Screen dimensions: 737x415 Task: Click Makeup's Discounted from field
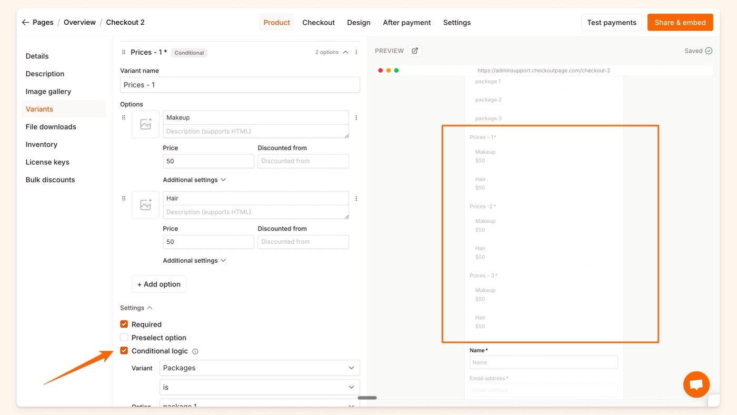[x=303, y=161]
